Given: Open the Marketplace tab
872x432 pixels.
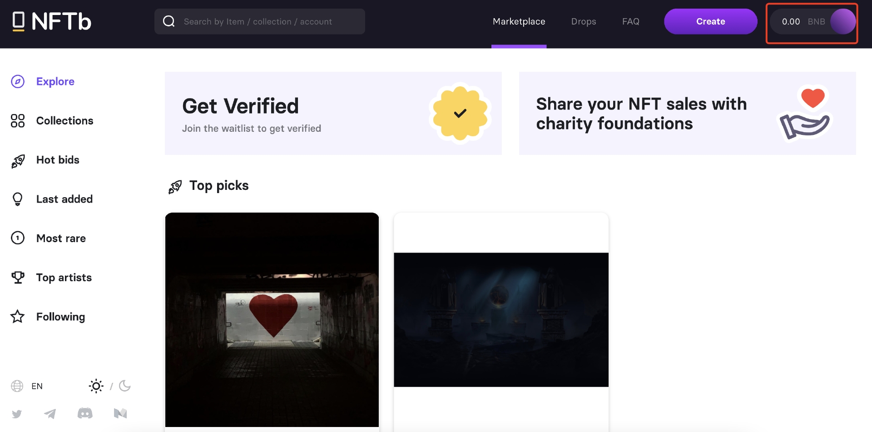Looking at the screenshot, I should coord(519,21).
